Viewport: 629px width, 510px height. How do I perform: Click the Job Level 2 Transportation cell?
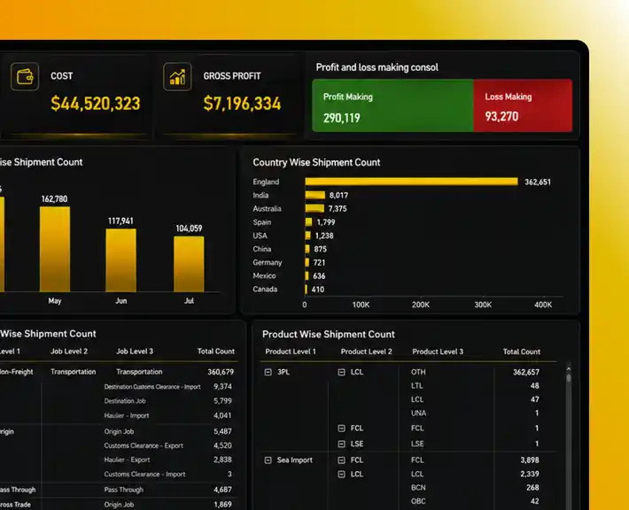pyautogui.click(x=73, y=372)
